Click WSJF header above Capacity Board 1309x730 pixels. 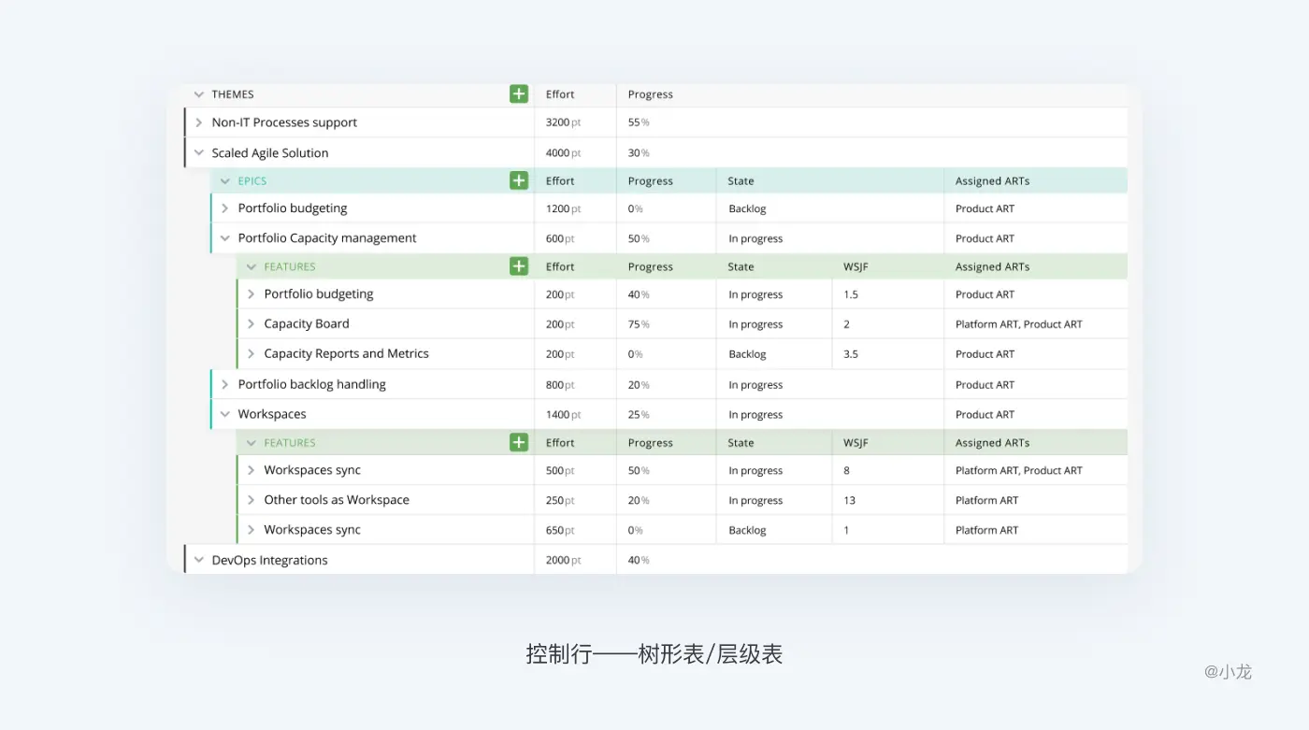[x=856, y=267]
